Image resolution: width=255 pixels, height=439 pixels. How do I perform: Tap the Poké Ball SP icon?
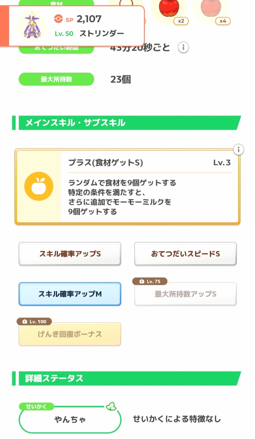click(x=58, y=18)
